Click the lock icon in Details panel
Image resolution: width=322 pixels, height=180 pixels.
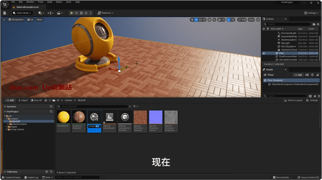pyautogui.click(x=318, y=75)
